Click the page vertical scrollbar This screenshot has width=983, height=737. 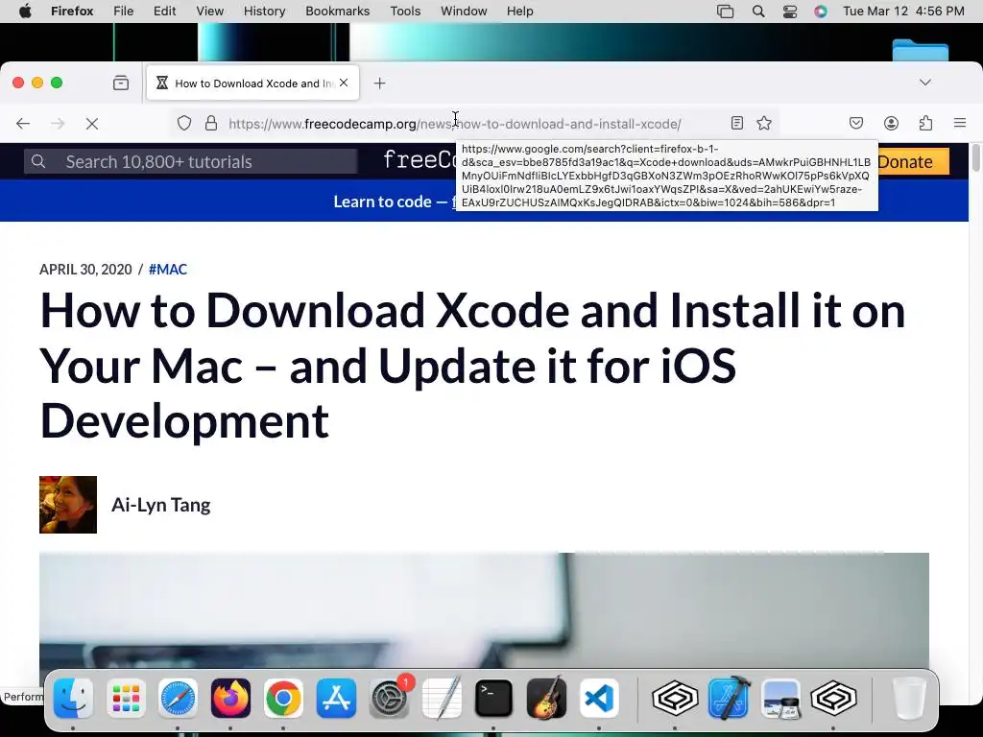975,156
